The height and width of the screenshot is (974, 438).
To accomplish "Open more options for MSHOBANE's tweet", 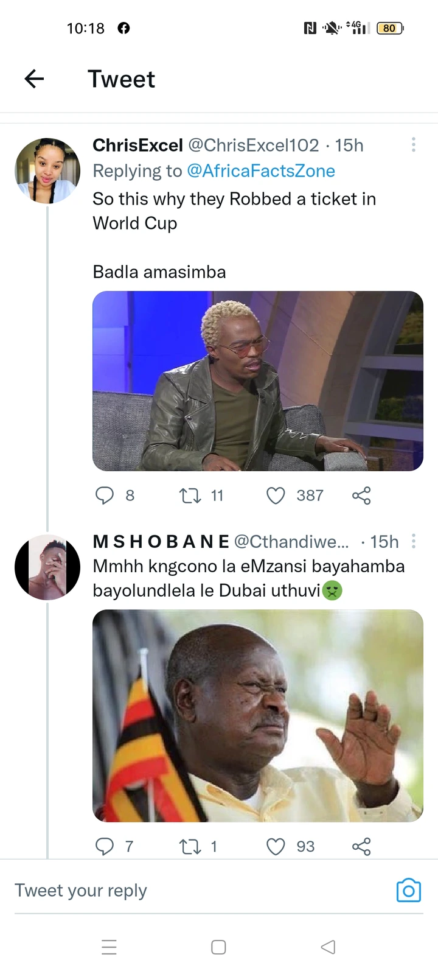I will tap(414, 541).
